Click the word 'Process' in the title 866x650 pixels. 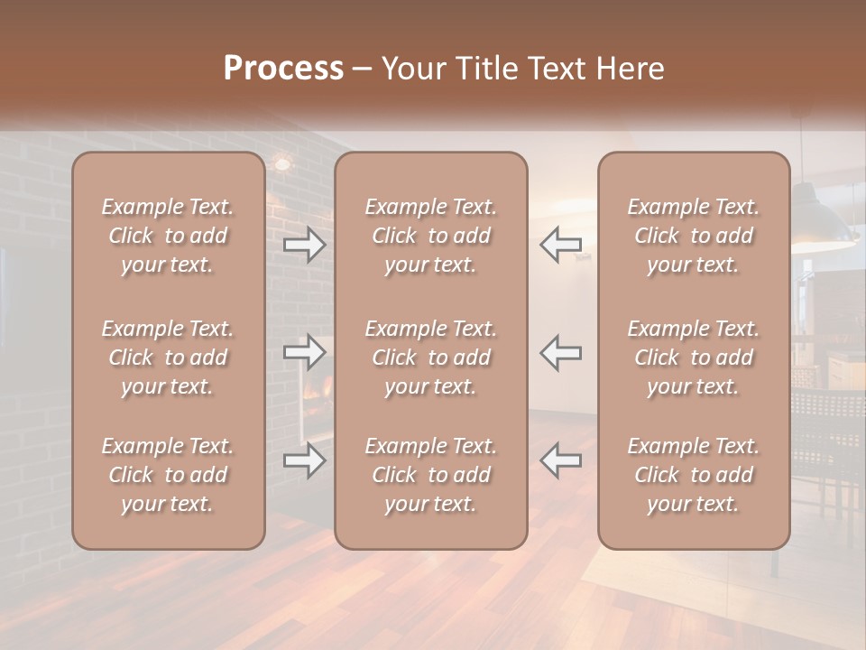point(284,68)
